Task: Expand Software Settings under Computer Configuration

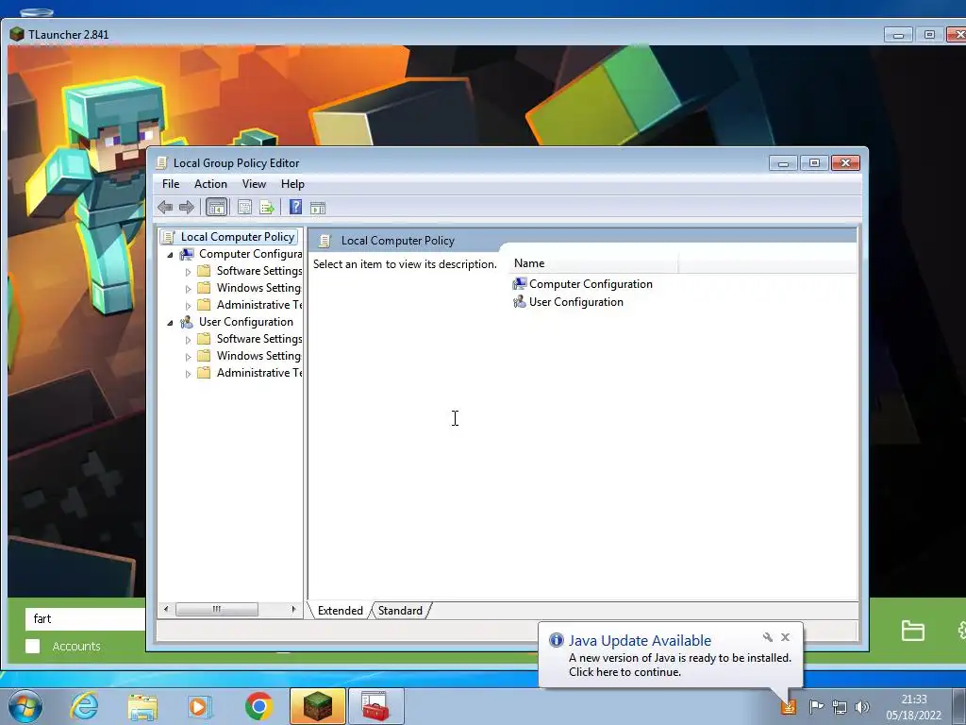Action: [188, 271]
